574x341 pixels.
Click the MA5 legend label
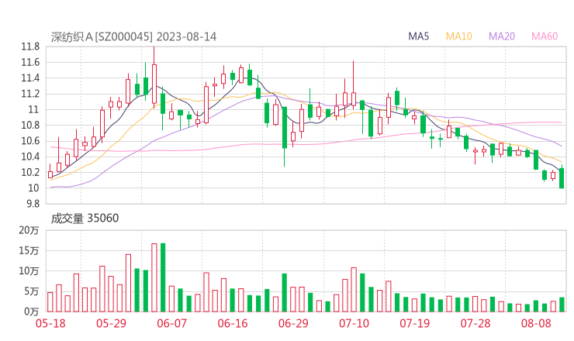418,36
